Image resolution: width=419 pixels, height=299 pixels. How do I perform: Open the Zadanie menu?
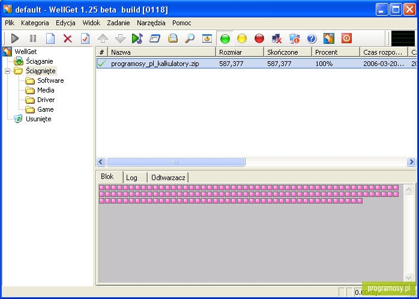pyautogui.click(x=119, y=23)
